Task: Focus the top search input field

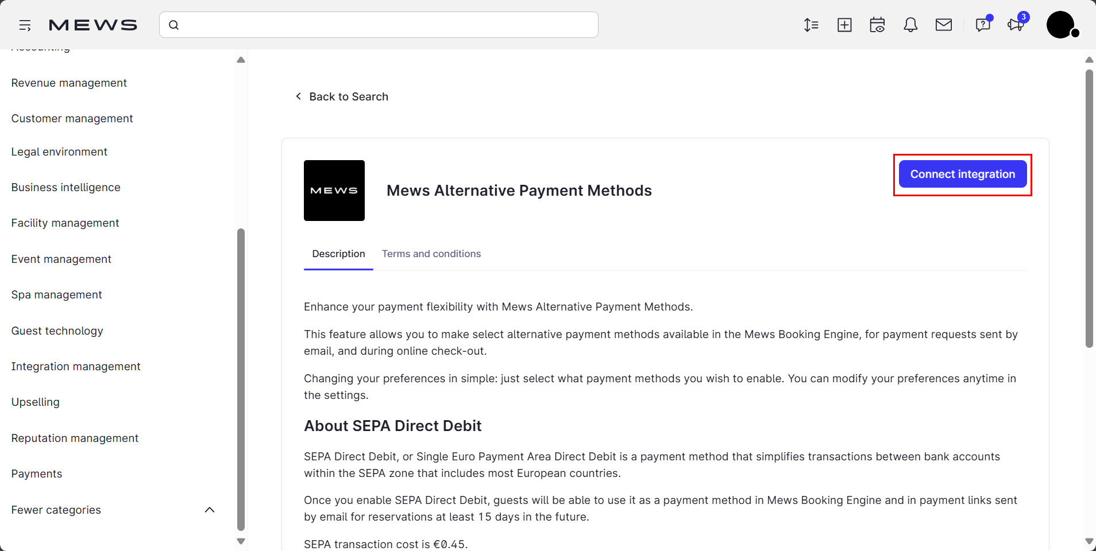Action: (x=379, y=25)
